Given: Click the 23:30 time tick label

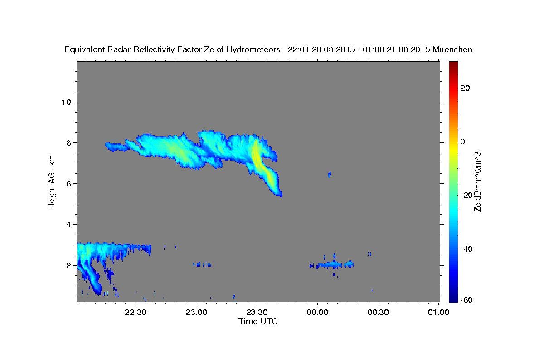Looking at the screenshot, I should 257,312.
